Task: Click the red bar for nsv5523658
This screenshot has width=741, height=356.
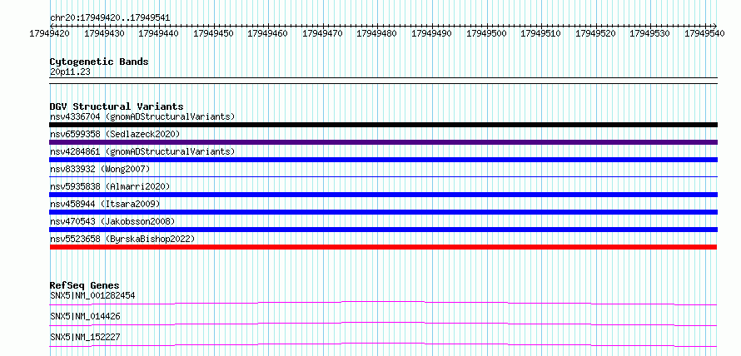Action: (383, 247)
